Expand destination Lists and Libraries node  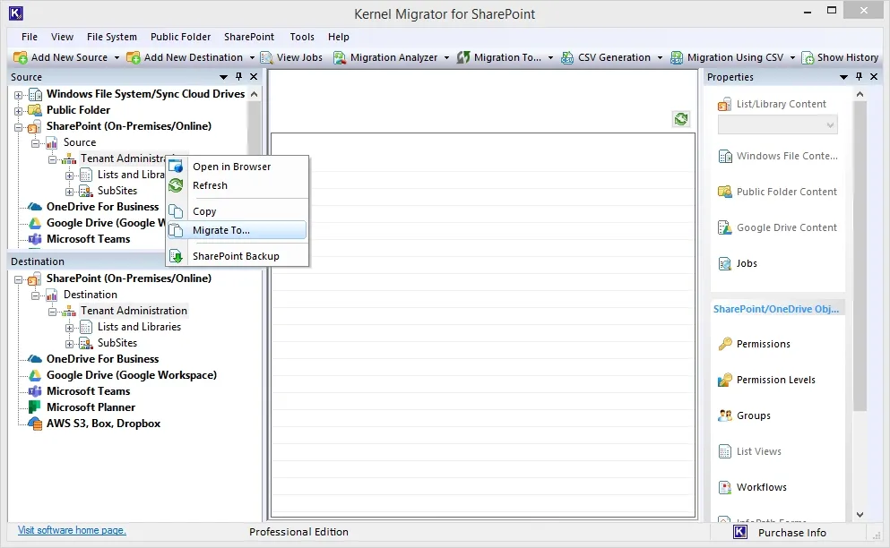69,328
